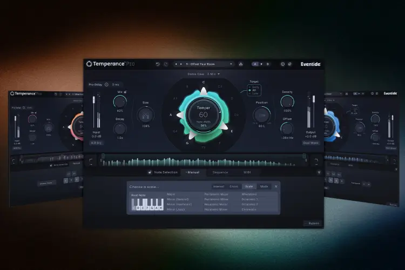405x270 pixels.
Task: Switch to the MIDI tab
Action: (x=246, y=172)
